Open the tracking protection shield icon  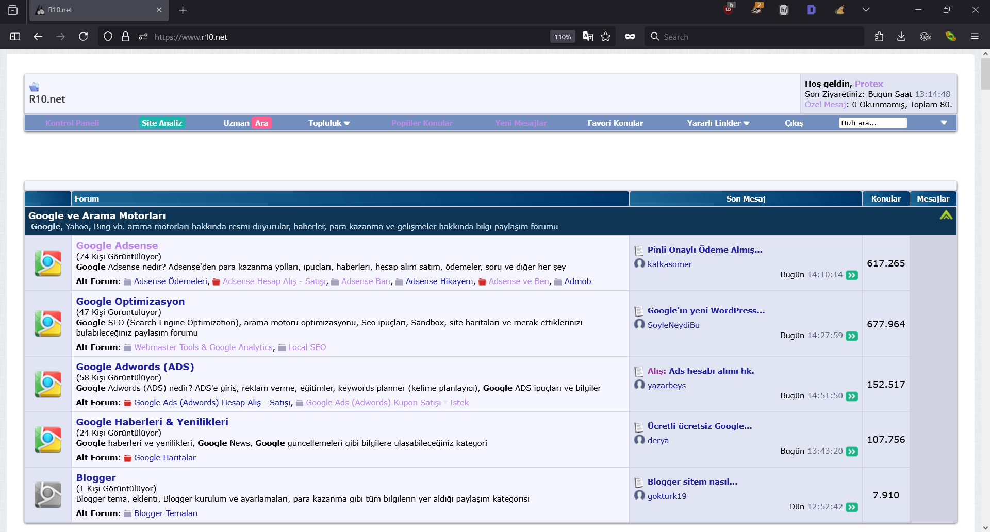tap(108, 37)
